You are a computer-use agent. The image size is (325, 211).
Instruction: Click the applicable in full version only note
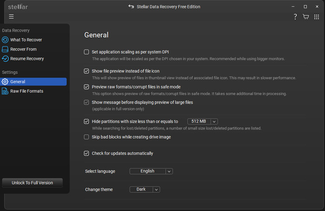(118, 109)
